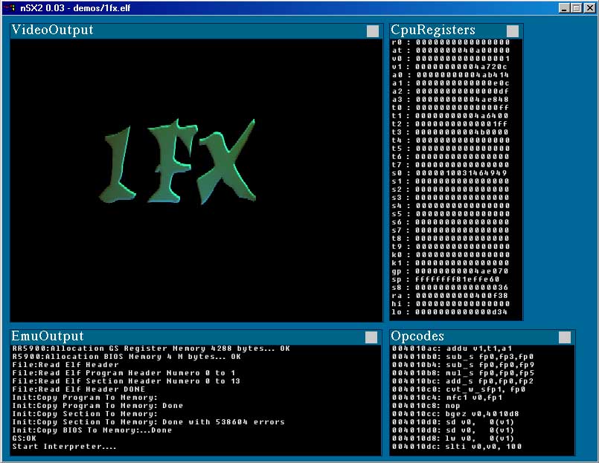Image resolution: width=599 pixels, height=463 pixels.
Task: Click the grey square button on VideoOutput panel
Action: 372,31
